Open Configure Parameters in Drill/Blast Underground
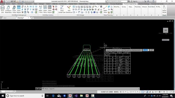Viewport: 175px width, 98px height. pos(8,10)
